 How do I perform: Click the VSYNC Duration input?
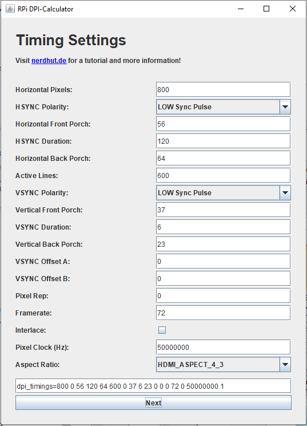(223, 227)
